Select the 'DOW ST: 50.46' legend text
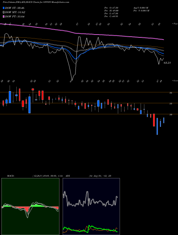Viewport: 178px width, 235px height. click(15, 8)
